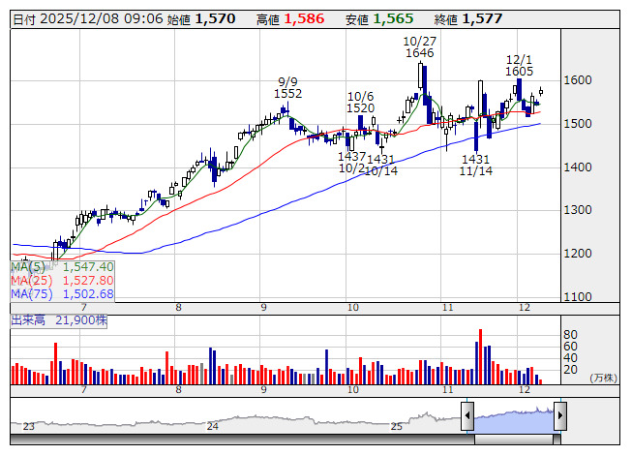Click the 1431 10/14 low annotation
This screenshot has width=632, height=455.
tap(381, 166)
